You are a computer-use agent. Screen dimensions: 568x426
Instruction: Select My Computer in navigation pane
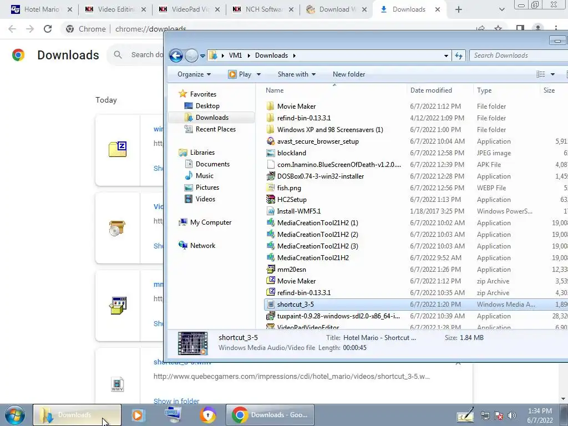pos(210,222)
